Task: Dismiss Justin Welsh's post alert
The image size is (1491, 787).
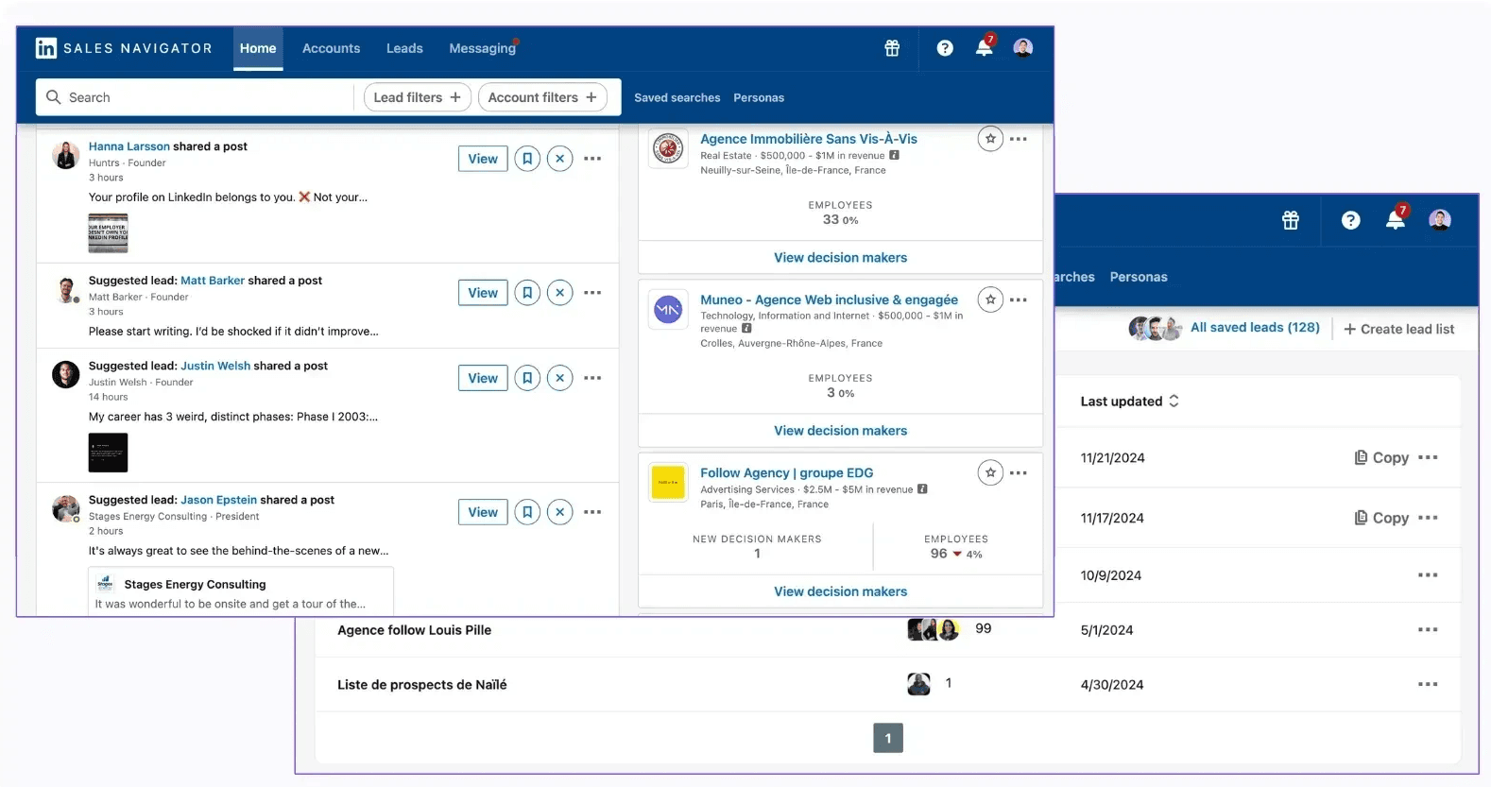Action: (560, 378)
